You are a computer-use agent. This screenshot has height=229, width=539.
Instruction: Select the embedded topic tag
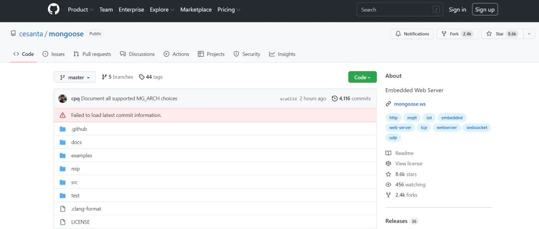pos(452,117)
